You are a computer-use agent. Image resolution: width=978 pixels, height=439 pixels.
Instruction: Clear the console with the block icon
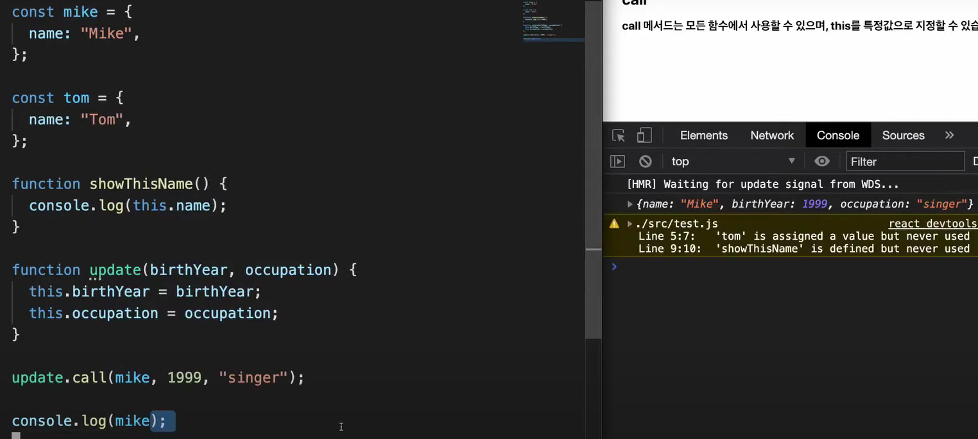646,162
